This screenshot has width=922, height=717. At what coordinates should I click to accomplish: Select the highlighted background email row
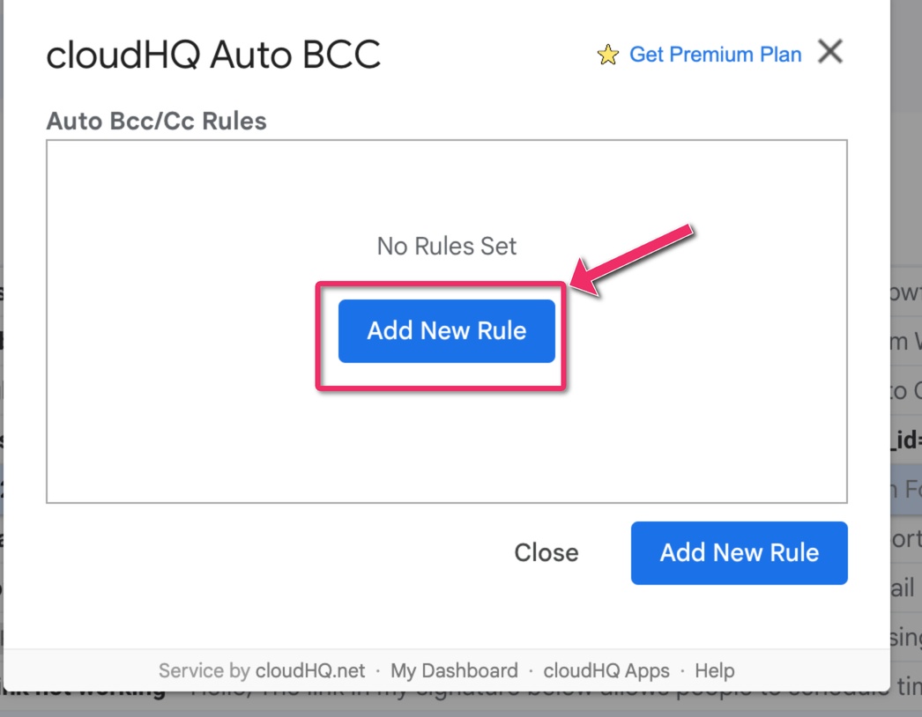906,490
